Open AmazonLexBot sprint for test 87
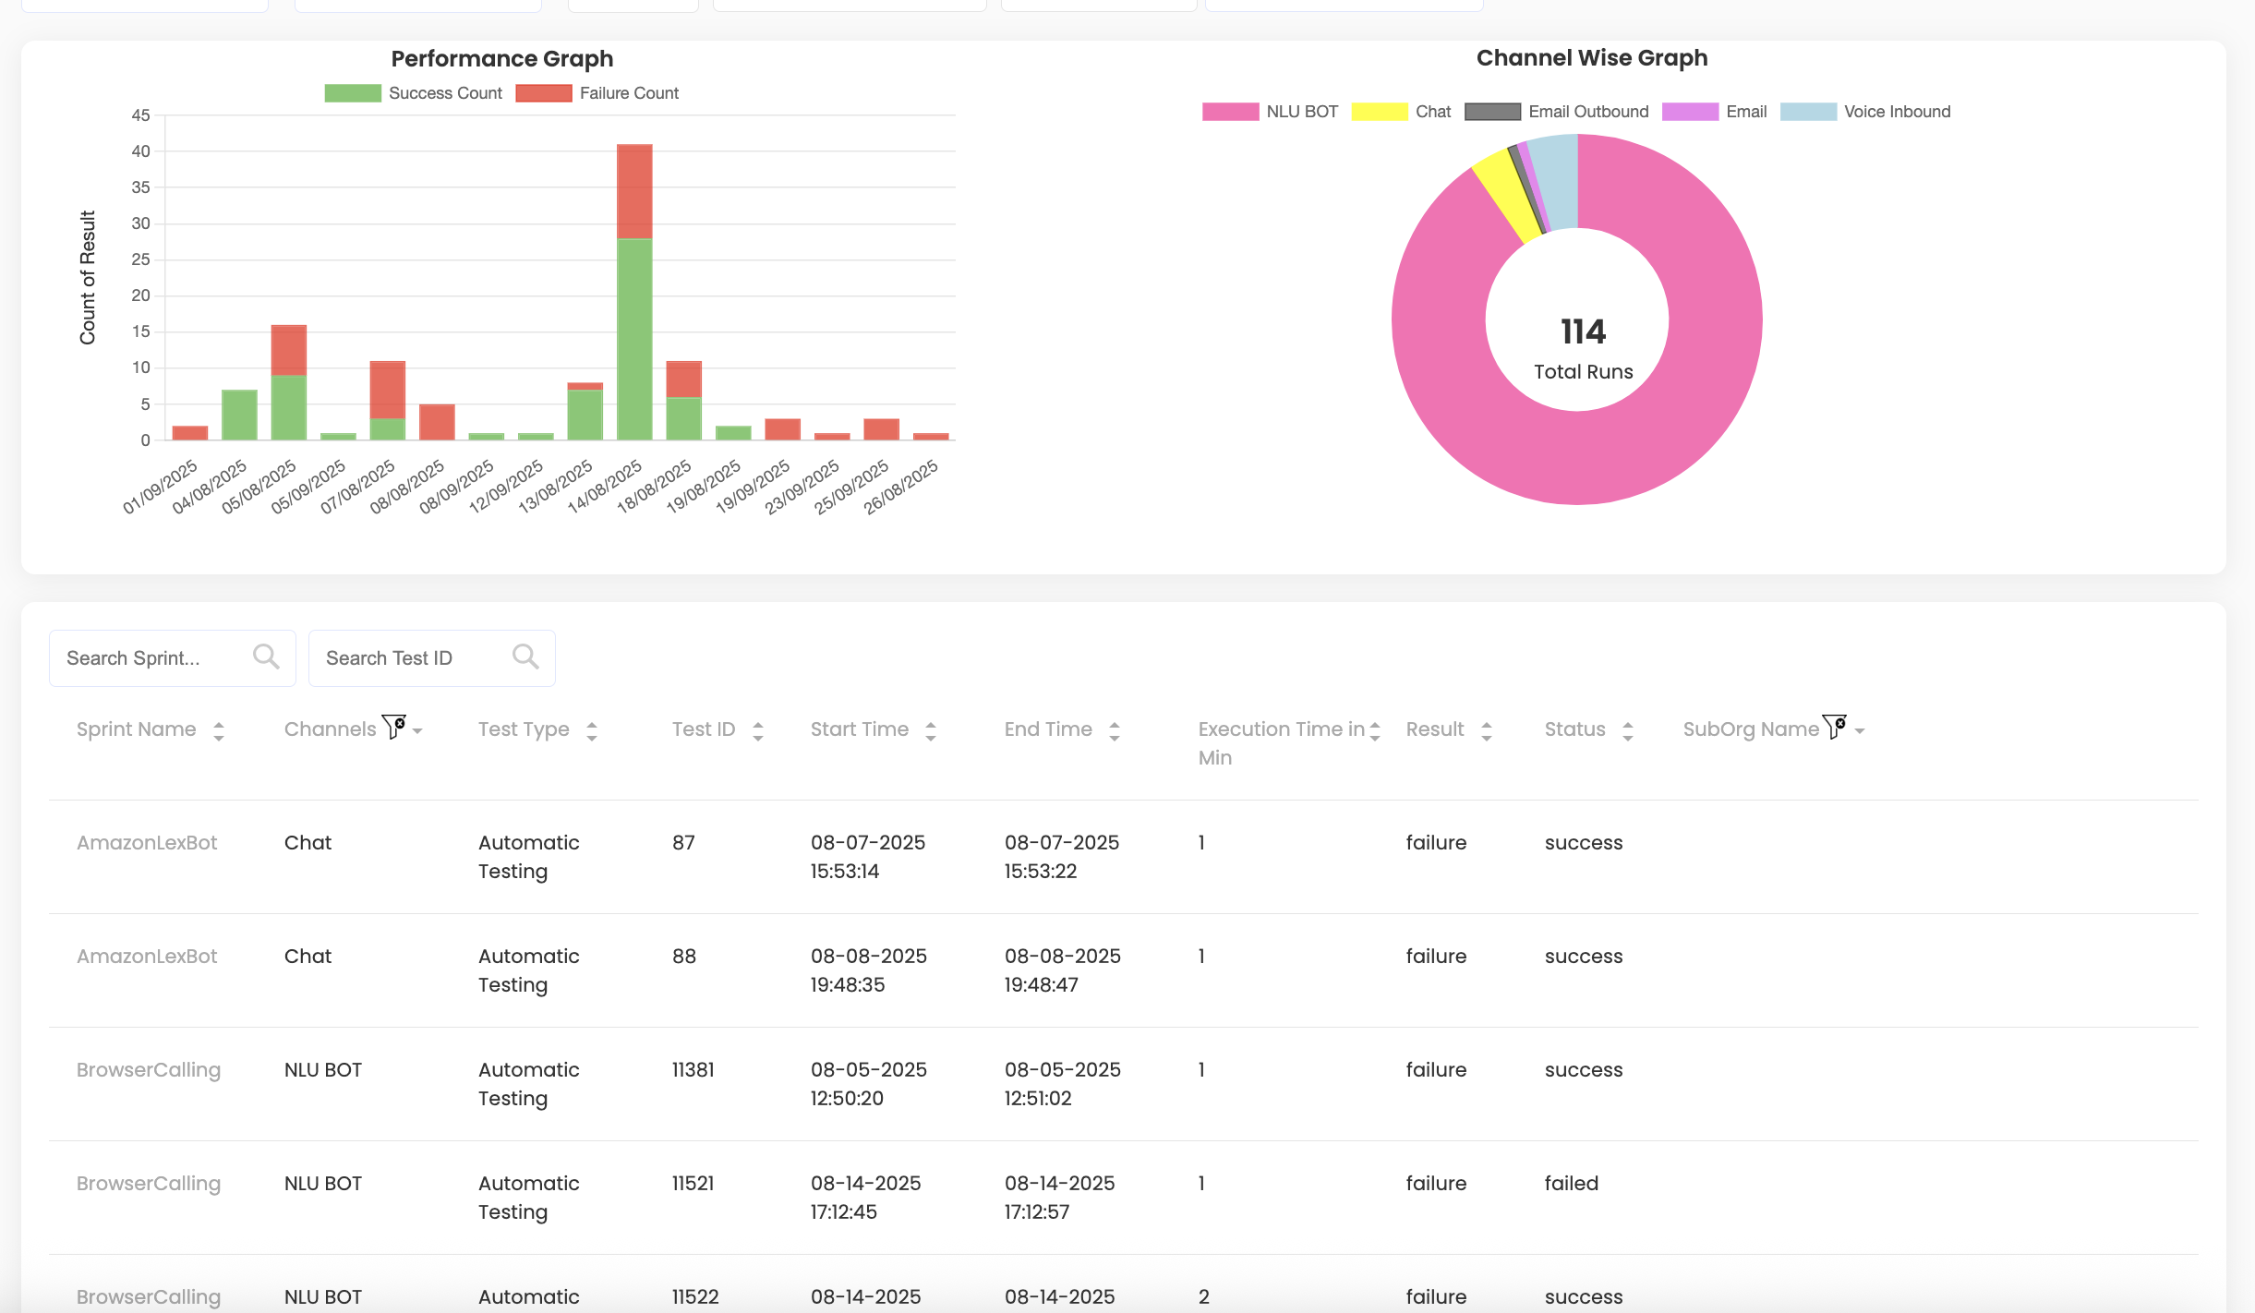2255x1313 pixels. click(147, 842)
